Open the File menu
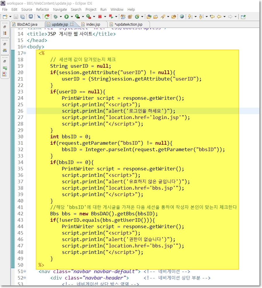Viewport: 262px width, 288px height. [5, 10]
